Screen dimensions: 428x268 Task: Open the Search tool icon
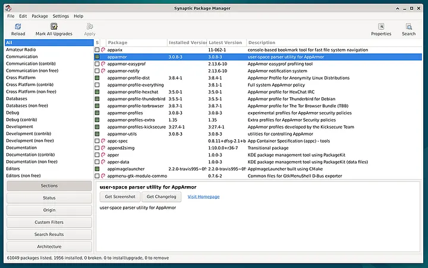click(408, 27)
